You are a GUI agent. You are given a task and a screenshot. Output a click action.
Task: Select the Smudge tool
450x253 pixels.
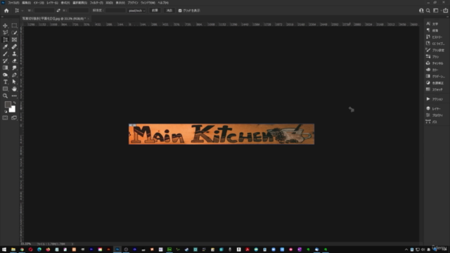pos(14,67)
